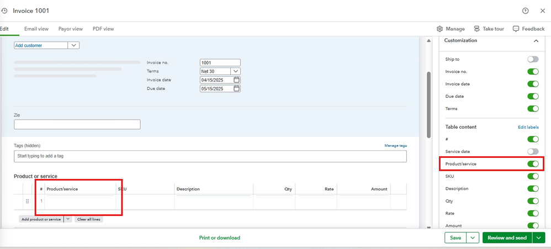
Task: Click the Product or service heading
Action: pyautogui.click(x=35, y=176)
